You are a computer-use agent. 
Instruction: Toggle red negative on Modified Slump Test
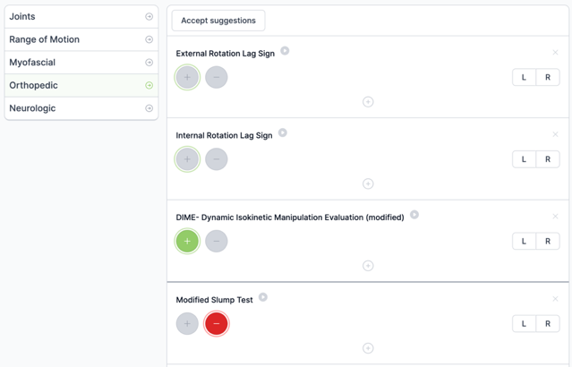(x=217, y=324)
